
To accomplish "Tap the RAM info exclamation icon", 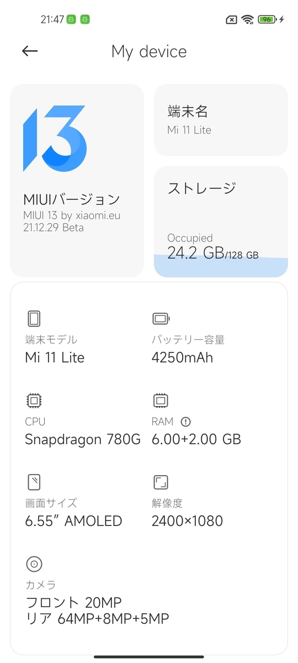I will [x=185, y=422].
